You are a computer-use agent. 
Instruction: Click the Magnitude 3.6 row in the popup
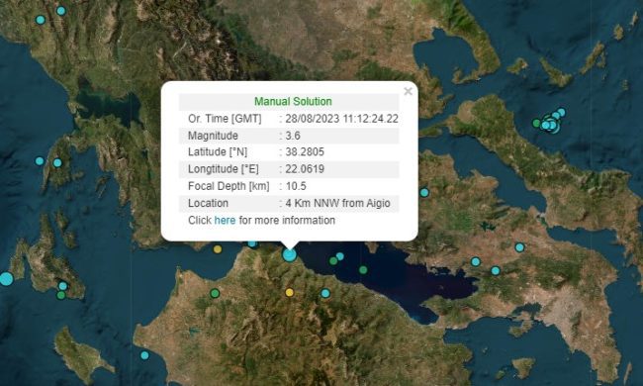[289, 136]
